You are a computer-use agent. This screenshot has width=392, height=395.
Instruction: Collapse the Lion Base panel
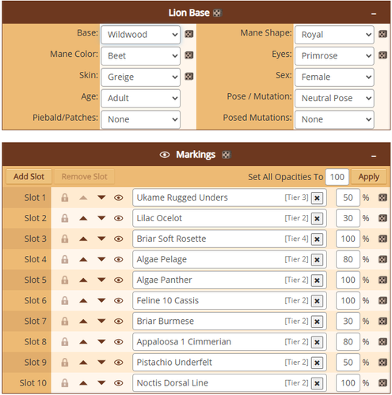[374, 13]
